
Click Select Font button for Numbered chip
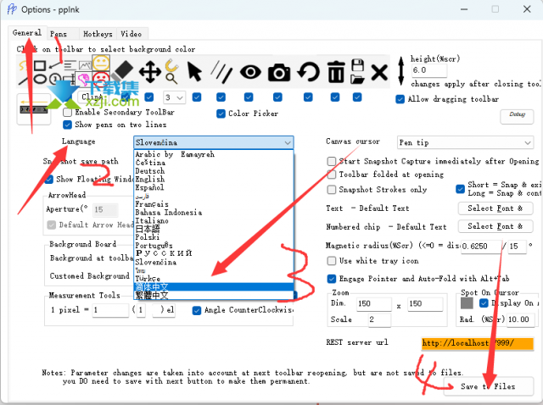tap(495, 226)
